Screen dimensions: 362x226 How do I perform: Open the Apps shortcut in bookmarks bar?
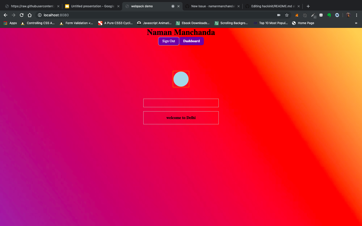[10, 23]
